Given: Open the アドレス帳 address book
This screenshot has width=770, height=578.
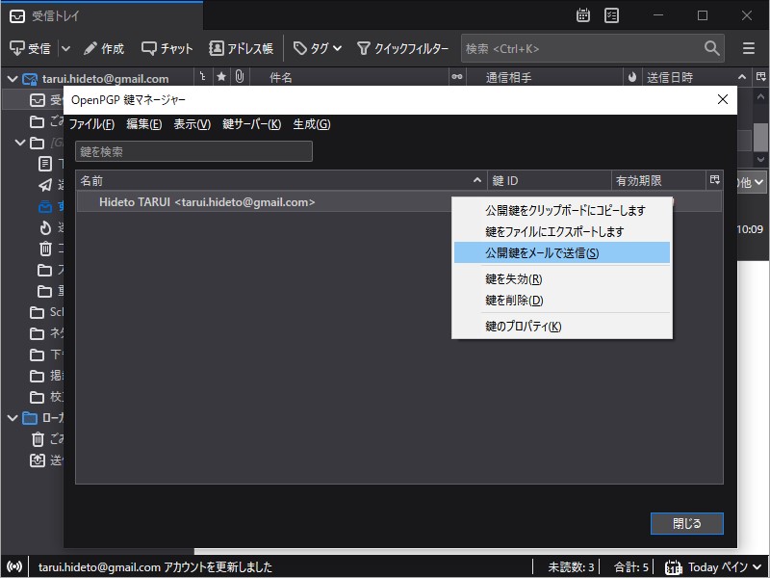Looking at the screenshot, I should point(241,49).
